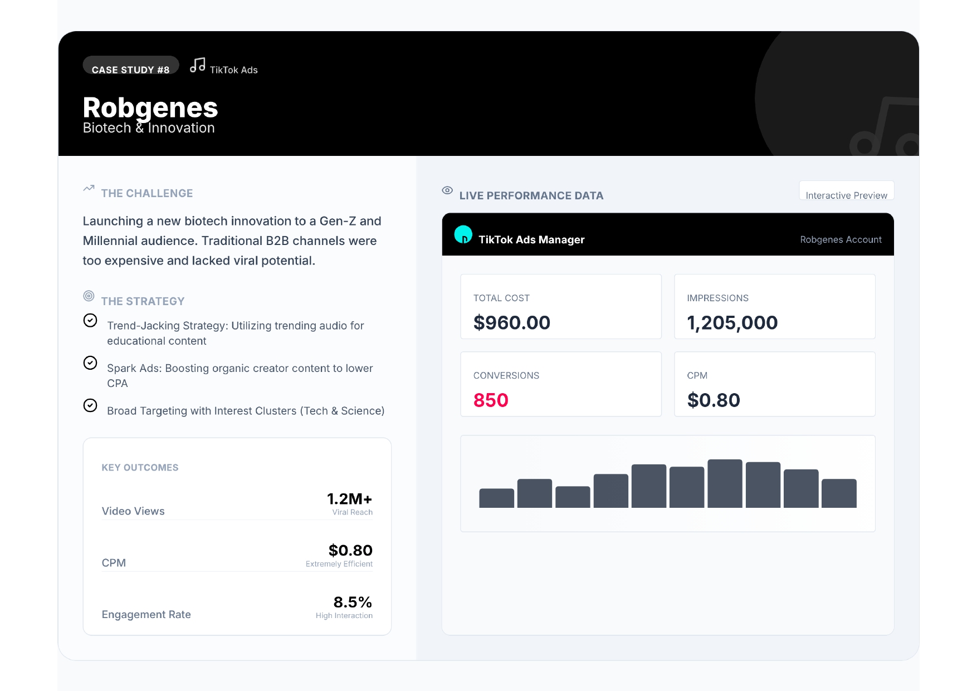Click the tallest bar in the performance chart
The image size is (977, 691).
click(x=725, y=483)
